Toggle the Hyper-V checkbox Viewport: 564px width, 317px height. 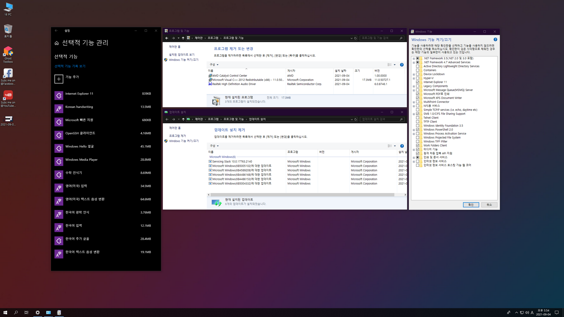coord(418,78)
